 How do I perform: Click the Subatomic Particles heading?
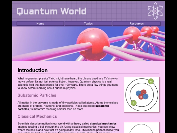[x=37, y=95]
